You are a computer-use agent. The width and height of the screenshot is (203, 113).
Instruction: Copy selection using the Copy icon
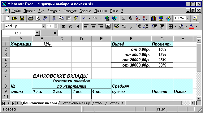click(x=61, y=18)
